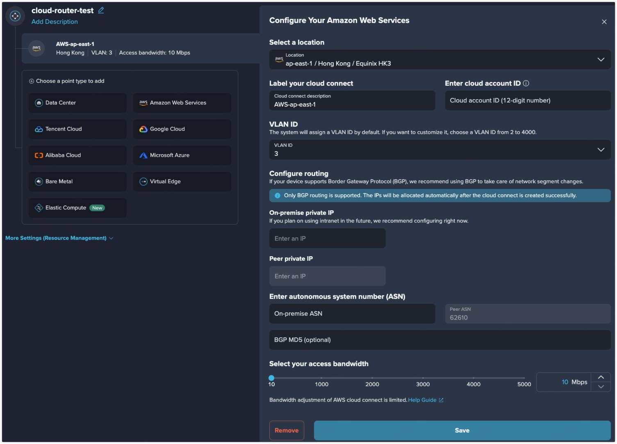Expand More Settings (Resource Management)
Viewport: 617px width, 444px height.
pos(59,238)
